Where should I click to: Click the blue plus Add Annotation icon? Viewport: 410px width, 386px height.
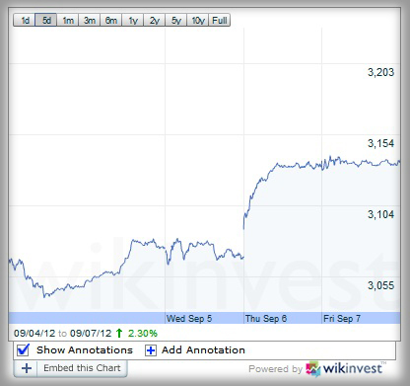[151, 350]
